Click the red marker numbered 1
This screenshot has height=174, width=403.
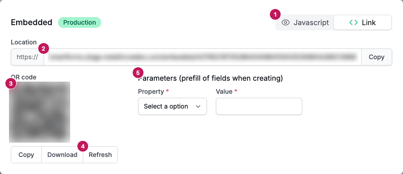point(275,15)
